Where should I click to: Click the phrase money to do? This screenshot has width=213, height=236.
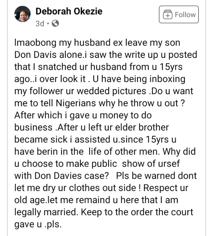[126, 115]
